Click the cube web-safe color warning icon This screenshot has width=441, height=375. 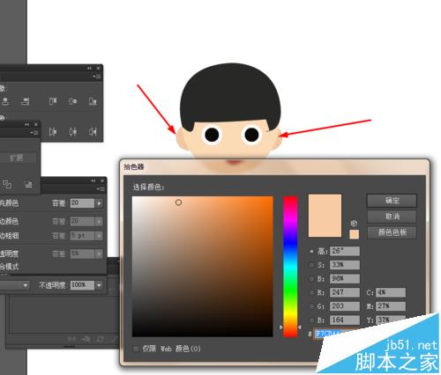coord(354,223)
